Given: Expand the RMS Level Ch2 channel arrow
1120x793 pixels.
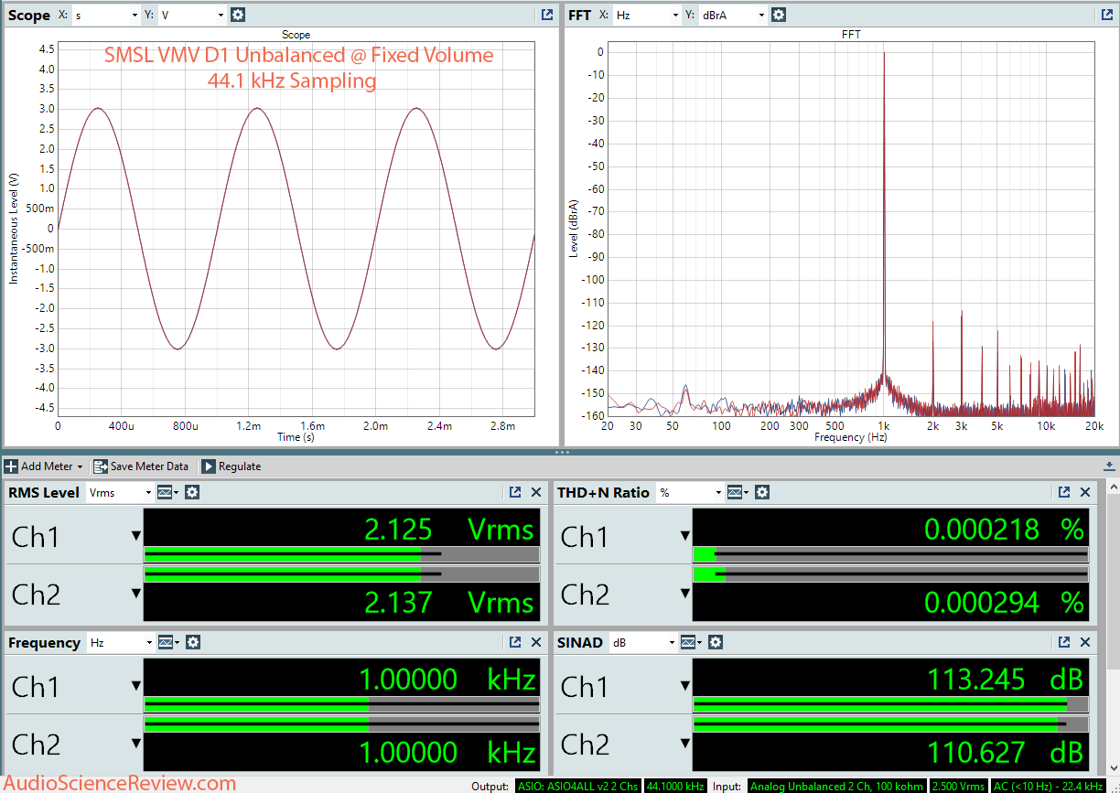Looking at the screenshot, I should point(136,593).
